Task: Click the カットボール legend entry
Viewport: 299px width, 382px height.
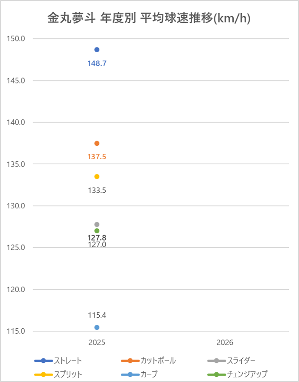Action: coord(148,360)
